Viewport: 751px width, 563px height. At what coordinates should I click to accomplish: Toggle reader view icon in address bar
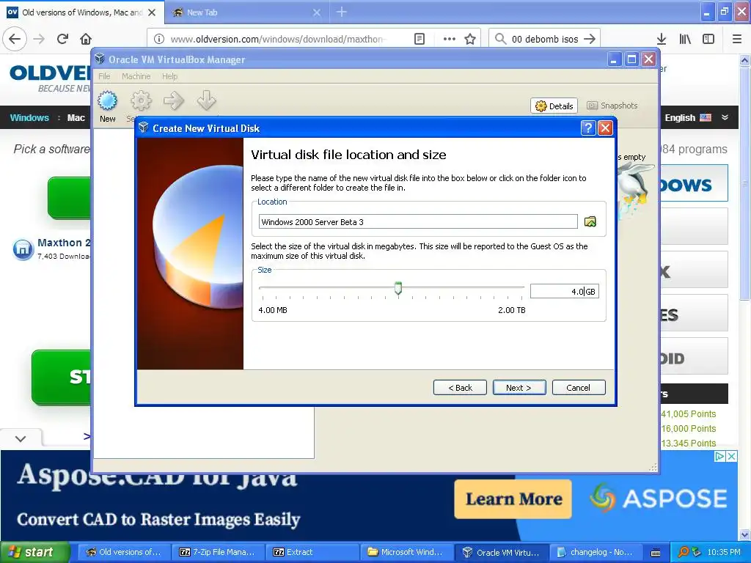click(419, 39)
